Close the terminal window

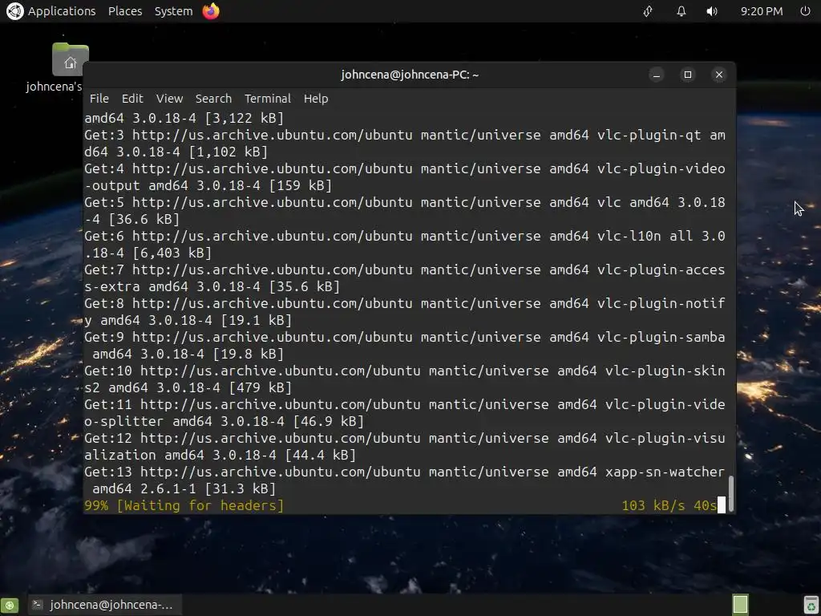719,75
